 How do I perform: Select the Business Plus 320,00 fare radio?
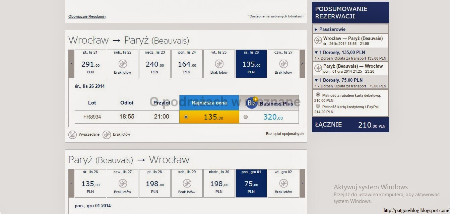tap(246, 117)
